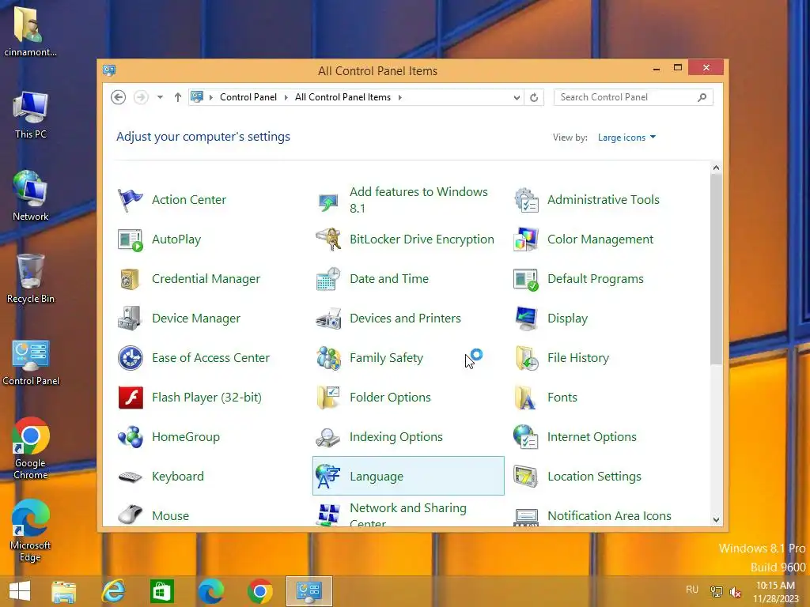Open the Fonts folder icon
The width and height of the screenshot is (810, 607).
(526, 398)
